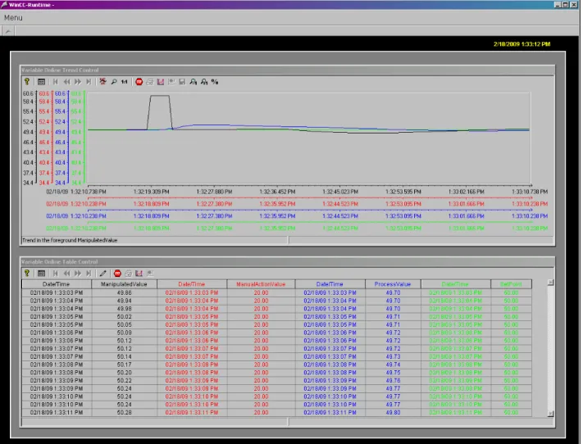Click the pencil edit icon in table toolbar
This screenshot has width=583, height=444.
pyautogui.click(x=102, y=274)
